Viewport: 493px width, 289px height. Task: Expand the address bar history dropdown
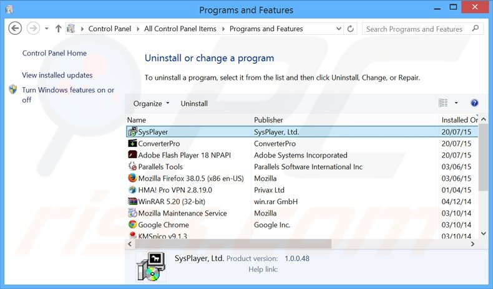click(339, 29)
